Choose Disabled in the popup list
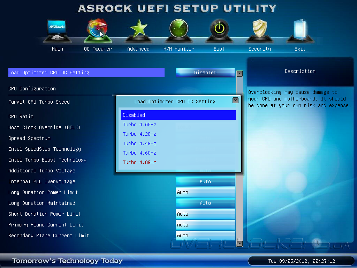This screenshot has width=357, height=268. (x=178, y=115)
